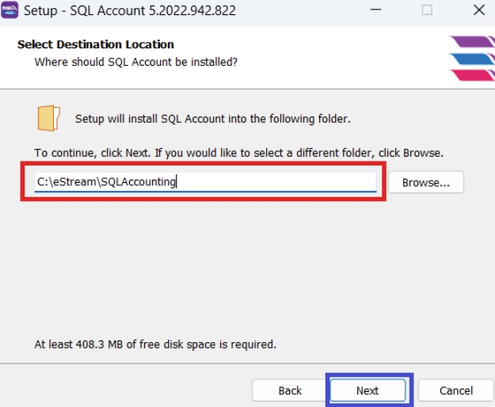Minimize the Setup window
Viewport: 495px width, 407px height.
[375, 10]
